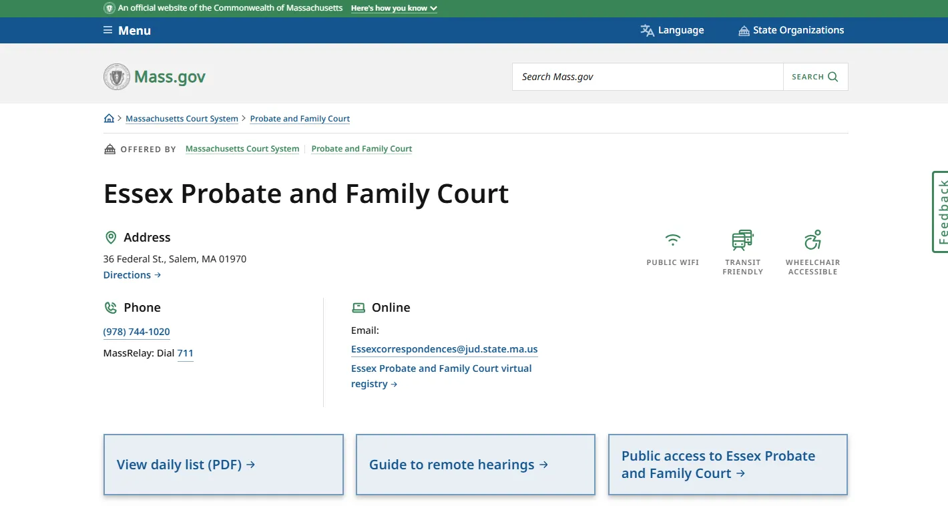Expand "Here's how you know" dropdown
948x506 pixels.
(x=394, y=9)
